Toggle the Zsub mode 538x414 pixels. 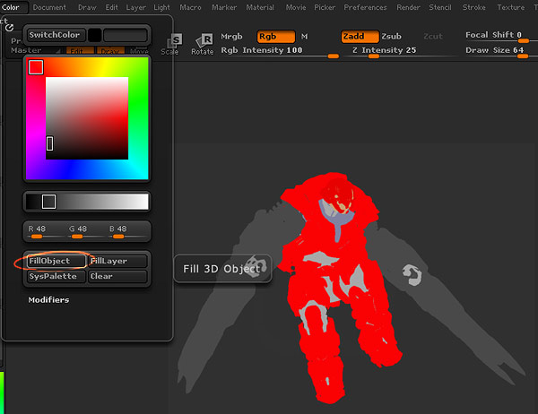392,37
